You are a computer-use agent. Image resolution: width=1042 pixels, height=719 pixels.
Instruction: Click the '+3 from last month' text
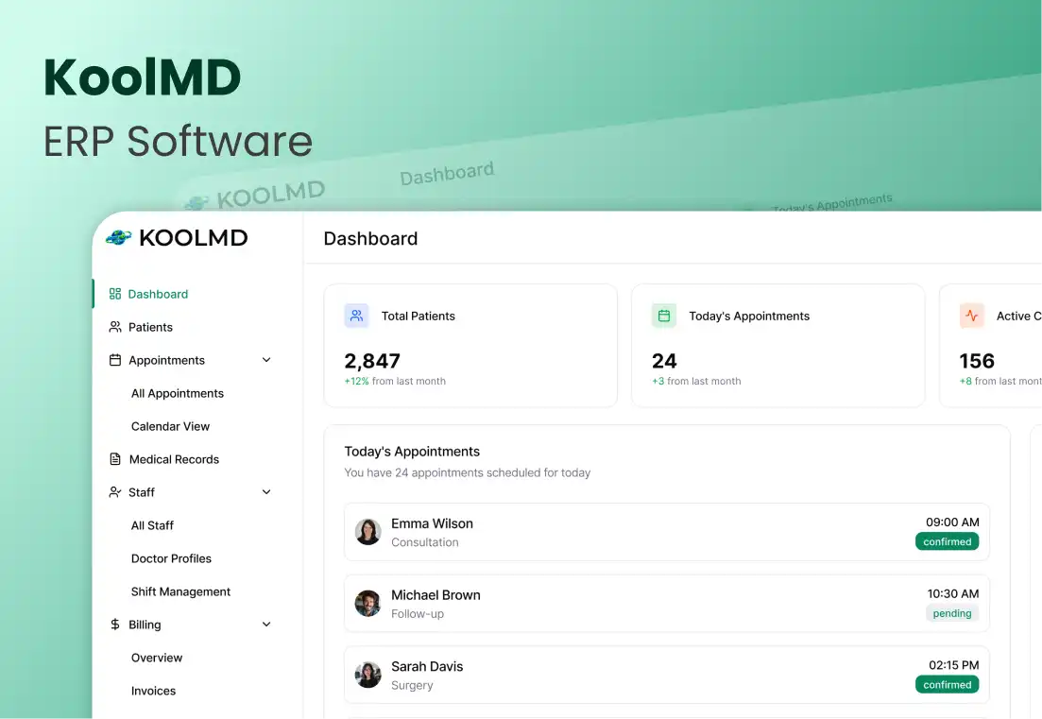696,381
